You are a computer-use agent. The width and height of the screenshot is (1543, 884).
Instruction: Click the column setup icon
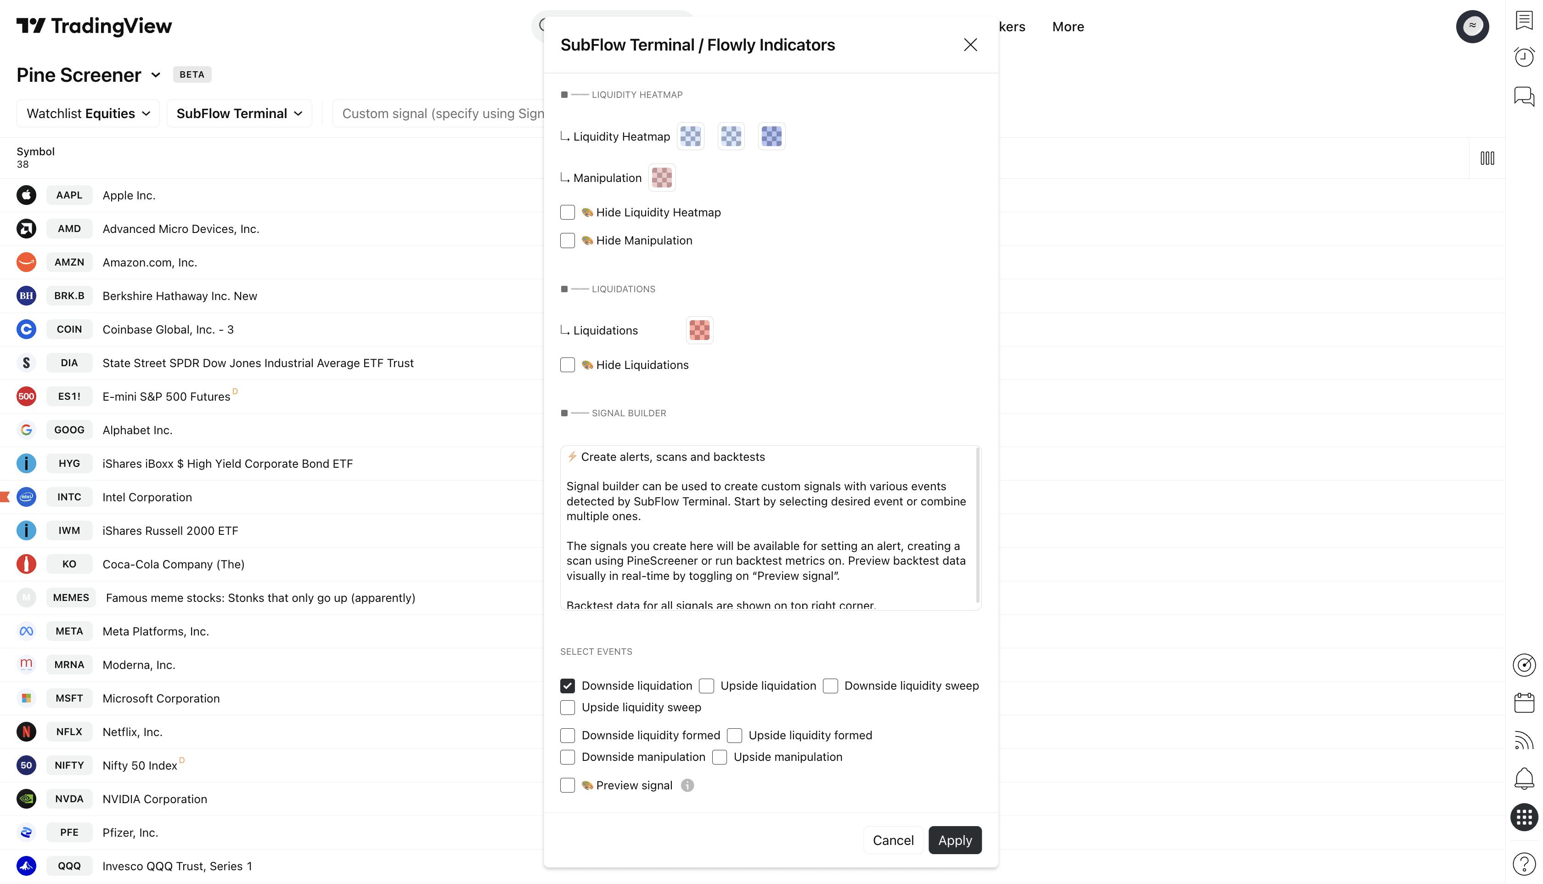tap(1487, 159)
